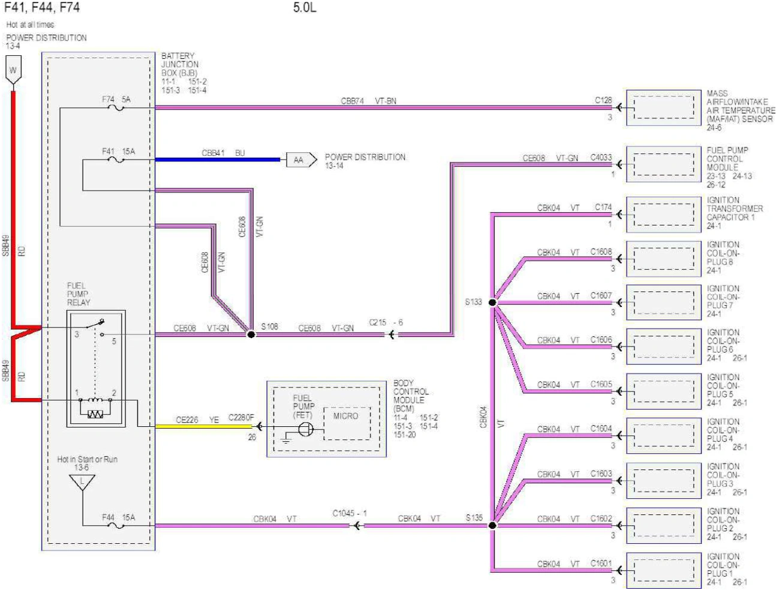
Task: Click the AA off-page arrow symbol
Action: [x=302, y=160]
